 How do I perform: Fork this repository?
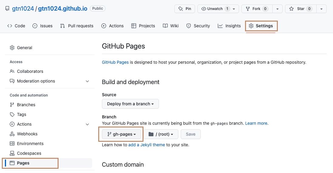(257, 9)
